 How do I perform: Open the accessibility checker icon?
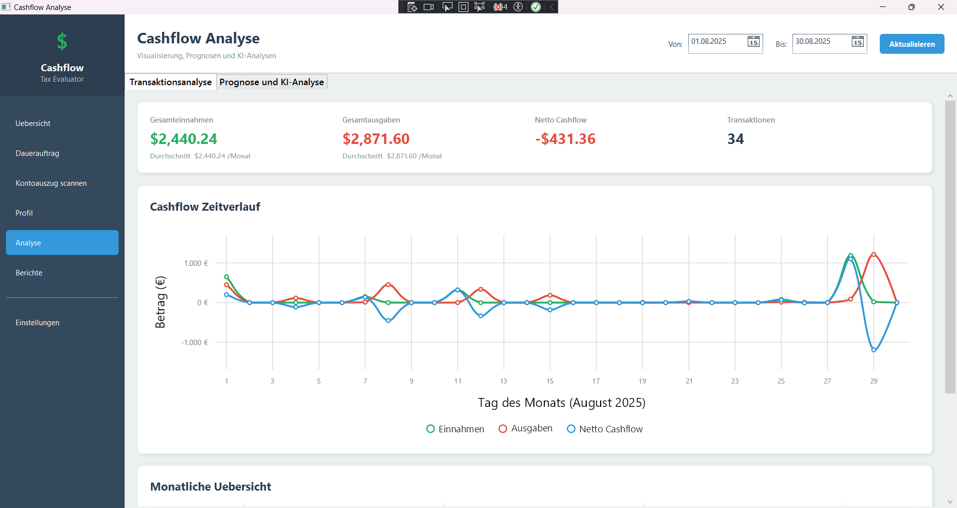click(x=518, y=7)
